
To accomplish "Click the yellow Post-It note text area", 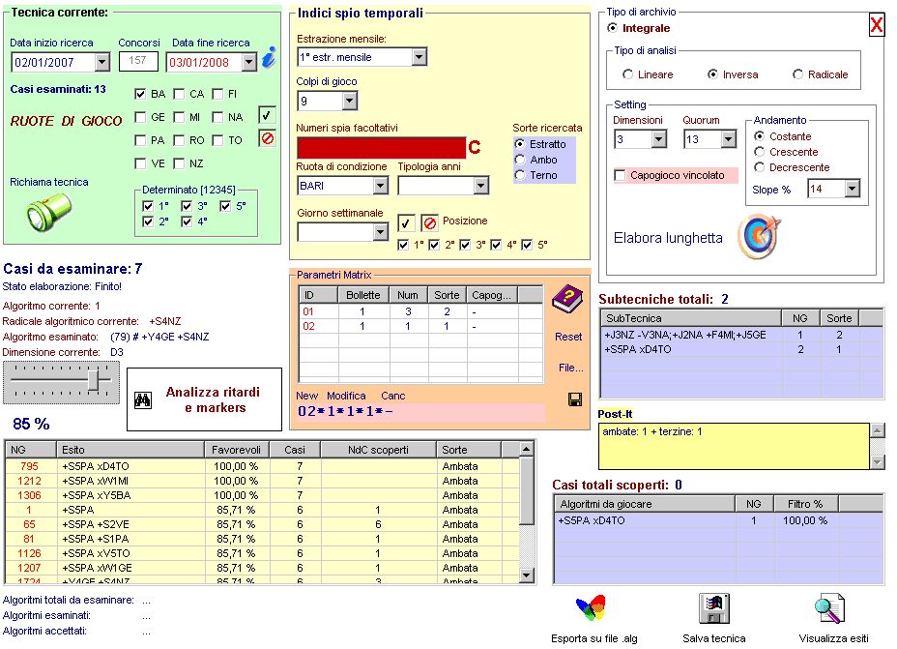I will coord(734,447).
